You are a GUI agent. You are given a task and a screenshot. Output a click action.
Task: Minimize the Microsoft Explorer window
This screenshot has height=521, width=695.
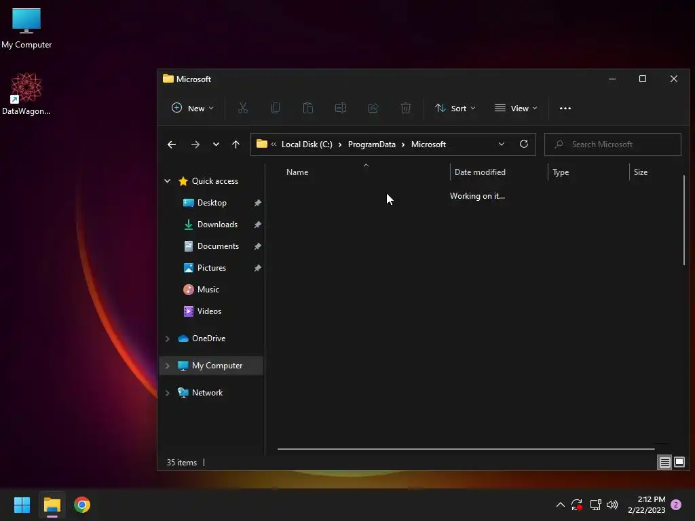point(612,79)
